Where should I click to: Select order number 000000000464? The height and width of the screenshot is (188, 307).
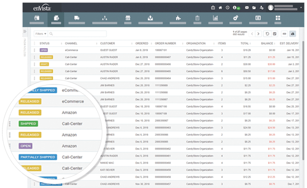[163, 78]
